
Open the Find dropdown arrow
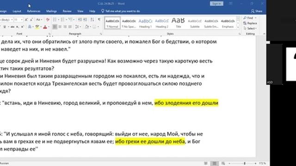tap(256, 18)
